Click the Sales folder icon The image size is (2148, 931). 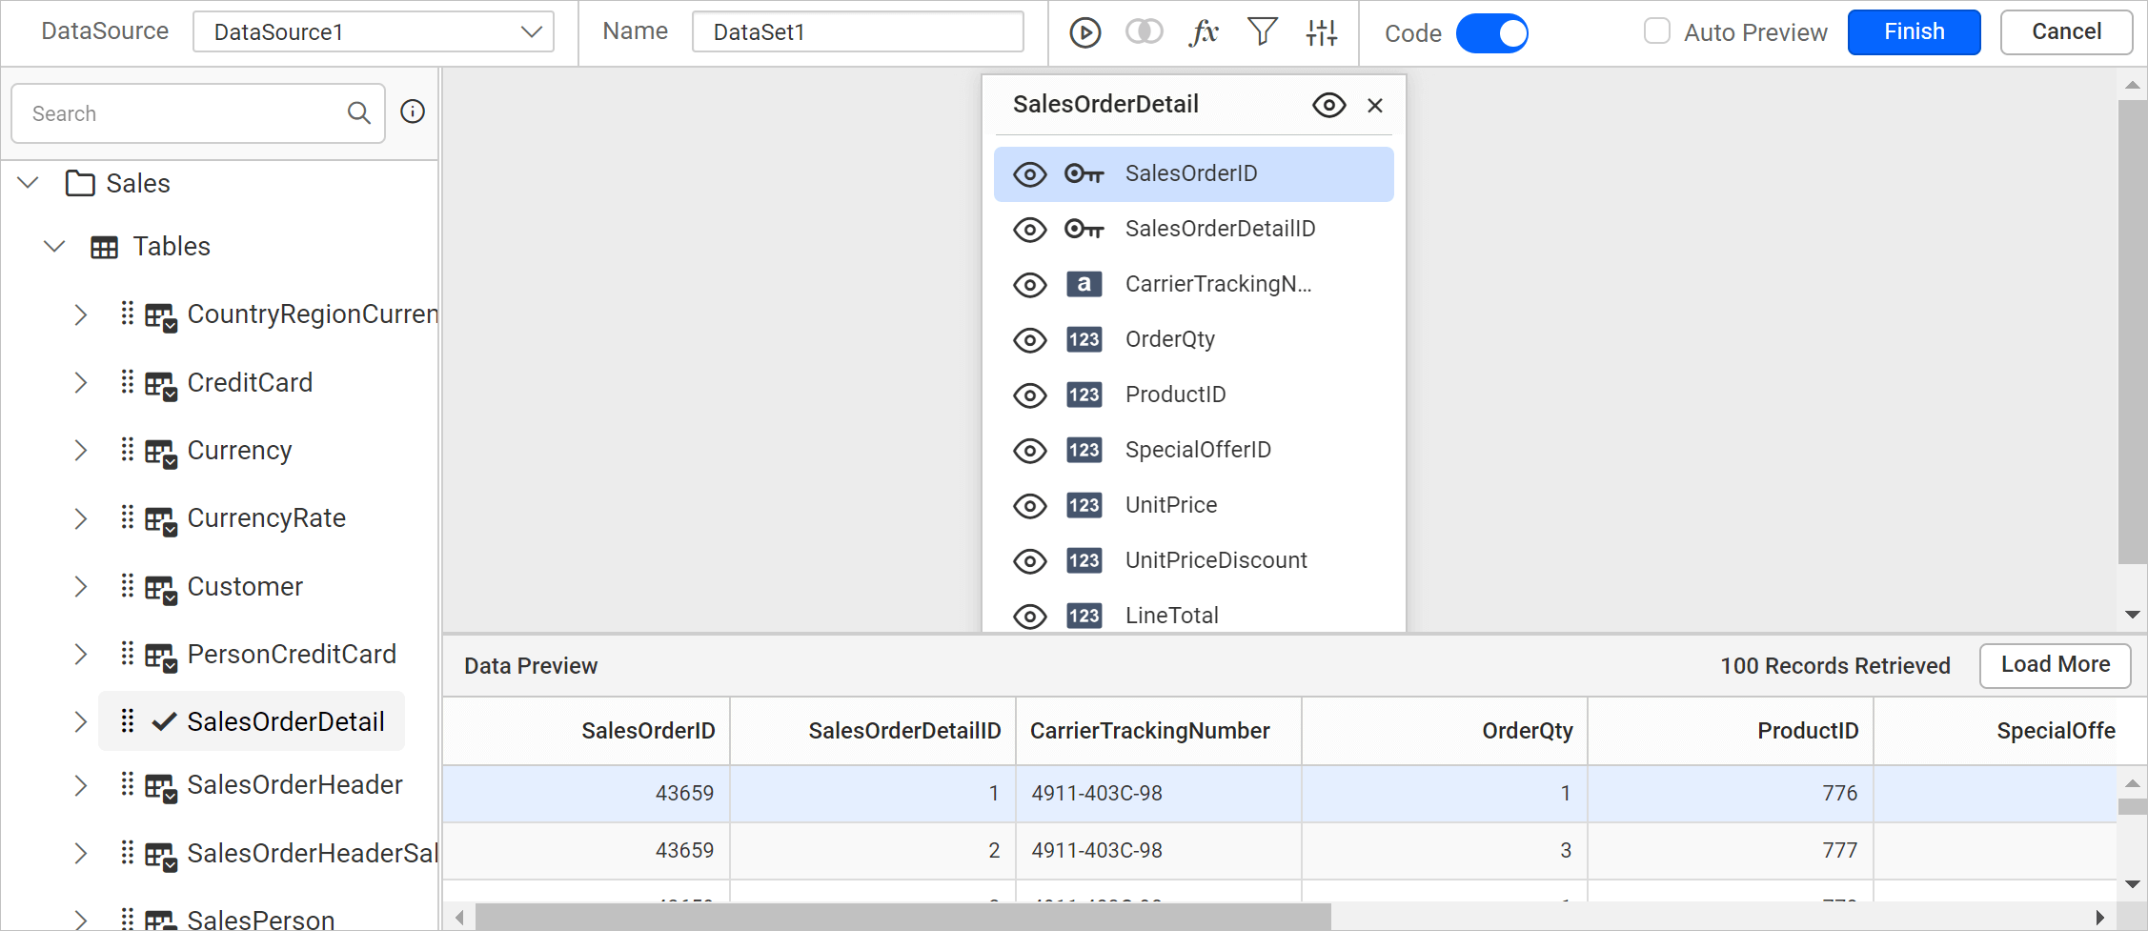(80, 183)
